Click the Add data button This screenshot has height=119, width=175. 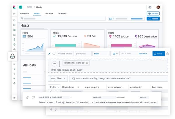pyautogui.click(x=153, y=13)
